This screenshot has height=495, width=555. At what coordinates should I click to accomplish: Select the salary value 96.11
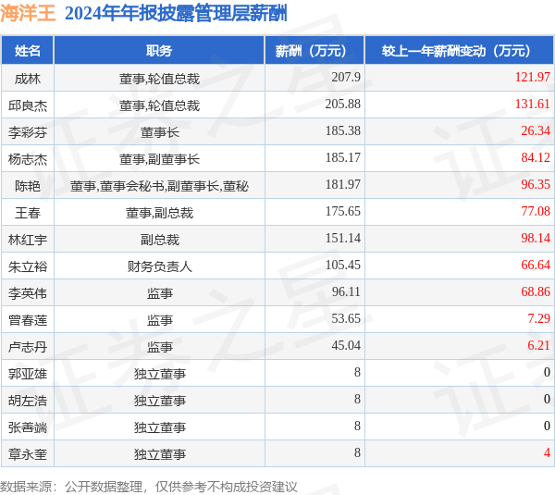coord(346,291)
